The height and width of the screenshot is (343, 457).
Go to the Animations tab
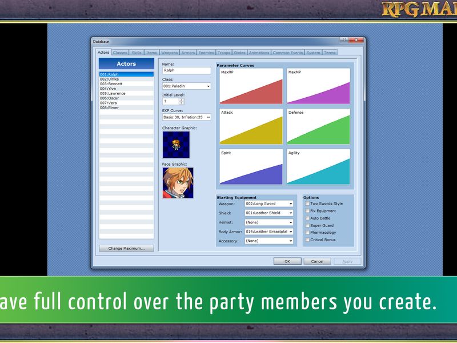(259, 53)
